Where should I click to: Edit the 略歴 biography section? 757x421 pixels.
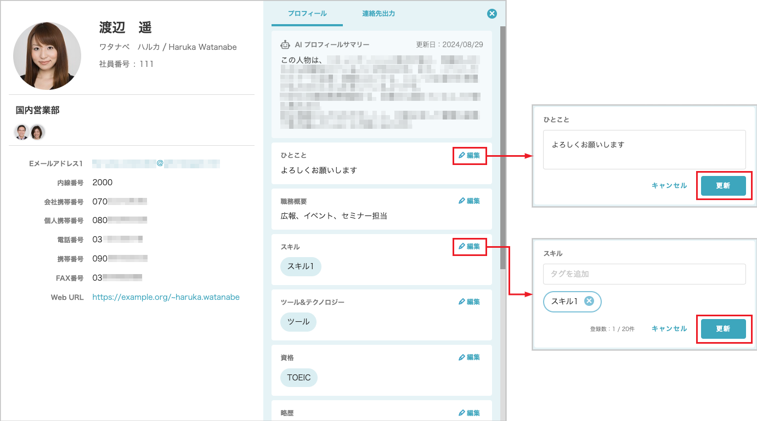470,412
